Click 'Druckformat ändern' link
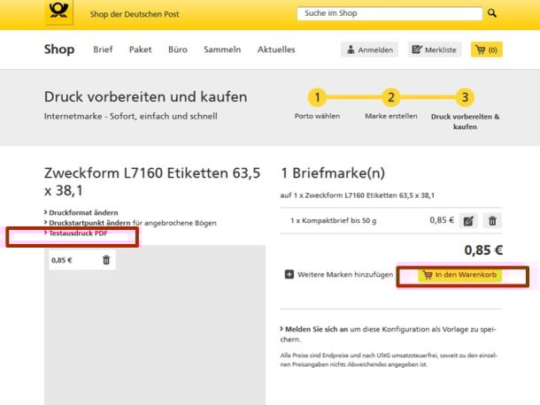The width and height of the screenshot is (540, 405). pos(81,212)
